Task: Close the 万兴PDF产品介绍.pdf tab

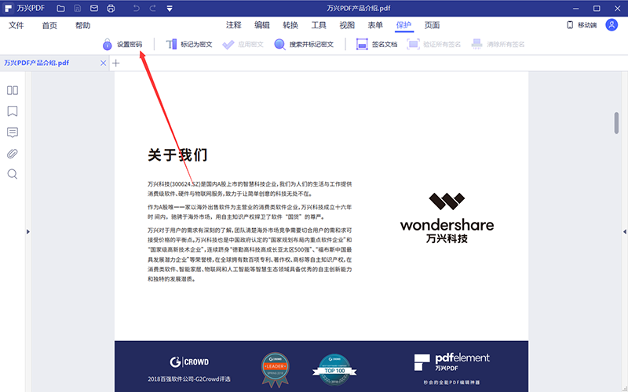Action: pyautogui.click(x=104, y=64)
